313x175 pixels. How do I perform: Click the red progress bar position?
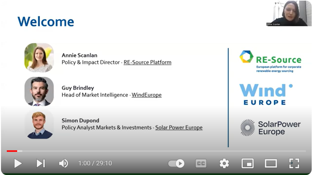coord(12,151)
